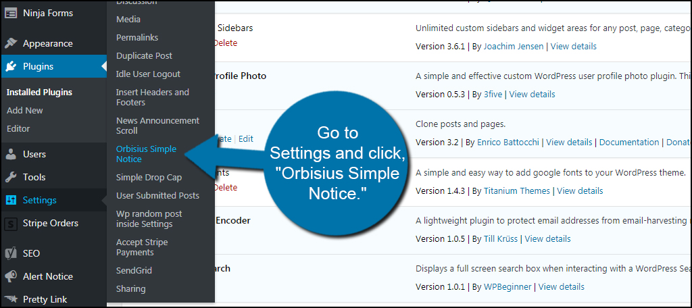Open the plugin Editor submenu

click(x=18, y=129)
